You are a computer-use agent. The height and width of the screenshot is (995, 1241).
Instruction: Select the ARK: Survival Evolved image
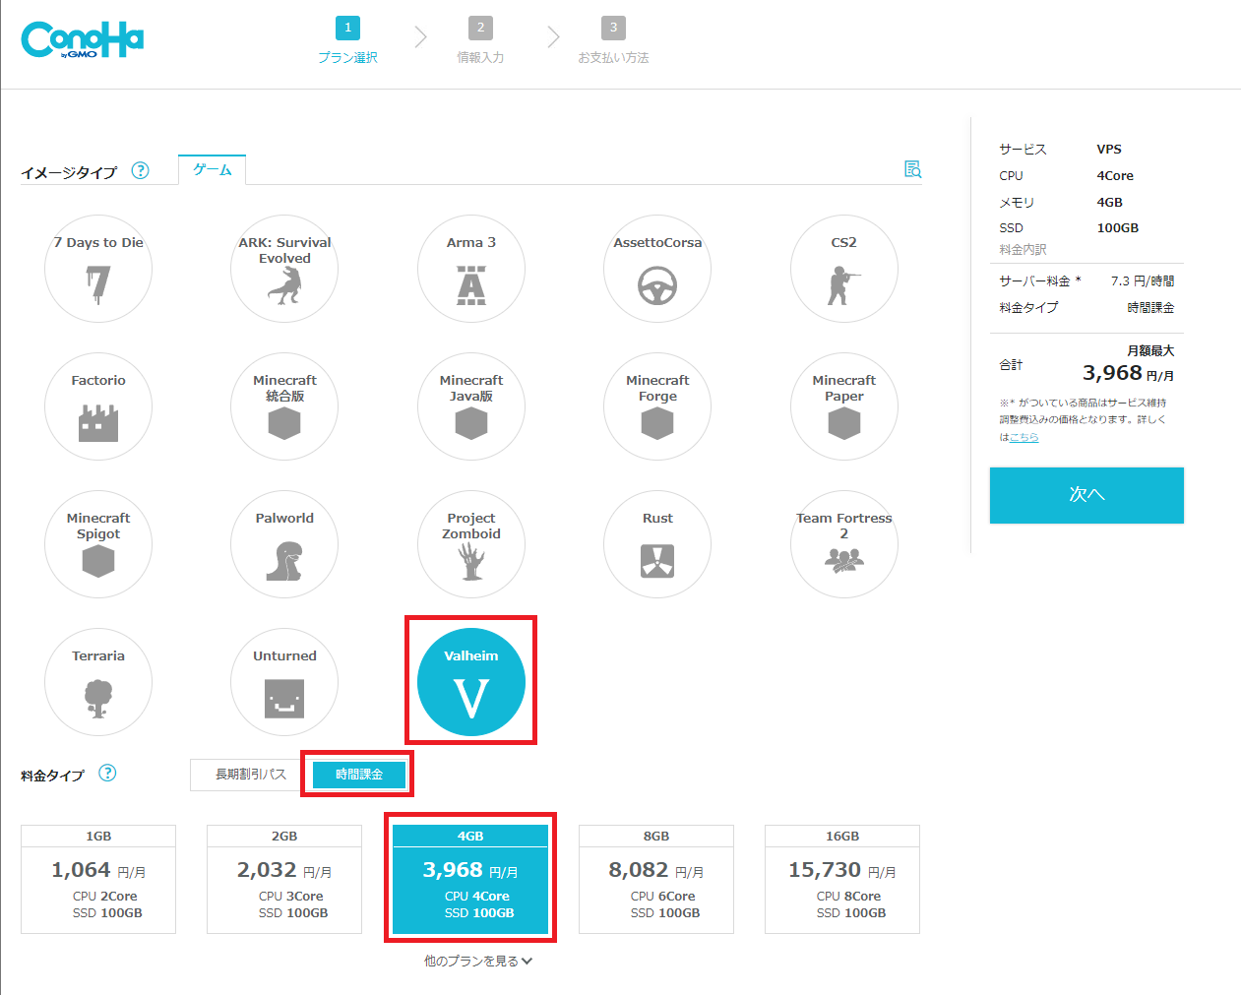point(284,269)
